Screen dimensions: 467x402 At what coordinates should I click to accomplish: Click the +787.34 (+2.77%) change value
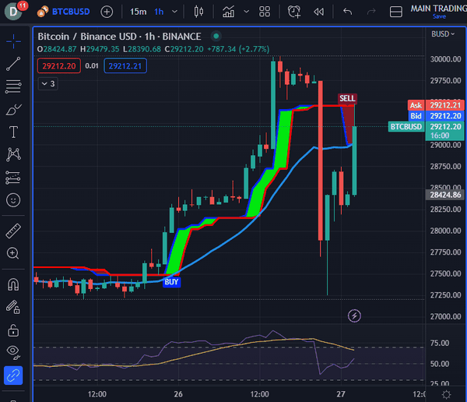click(238, 49)
